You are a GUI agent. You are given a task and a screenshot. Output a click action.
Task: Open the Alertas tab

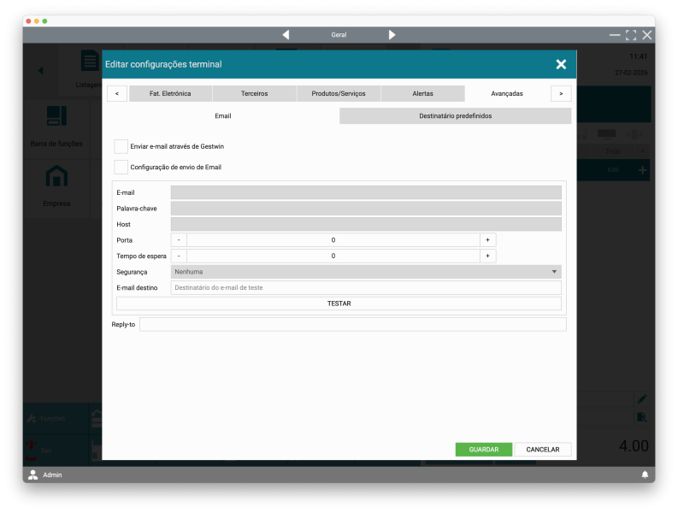(422, 93)
